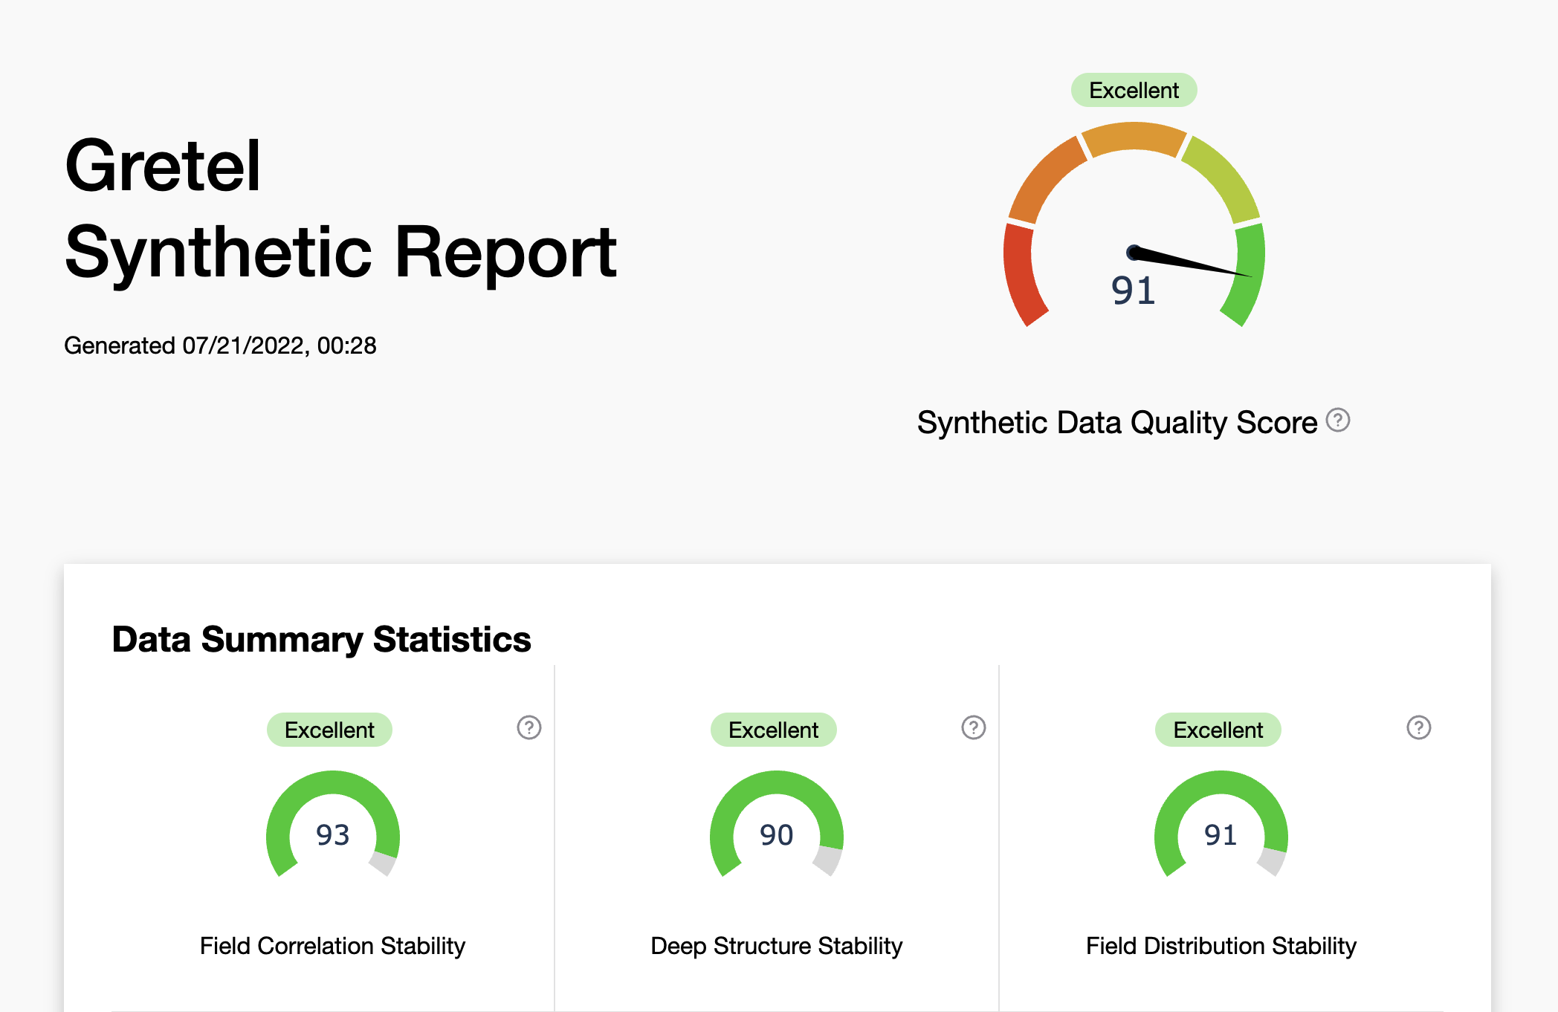Click the Synthetic Data Quality Score label
Viewport: 1558px width, 1012px height.
1116,421
